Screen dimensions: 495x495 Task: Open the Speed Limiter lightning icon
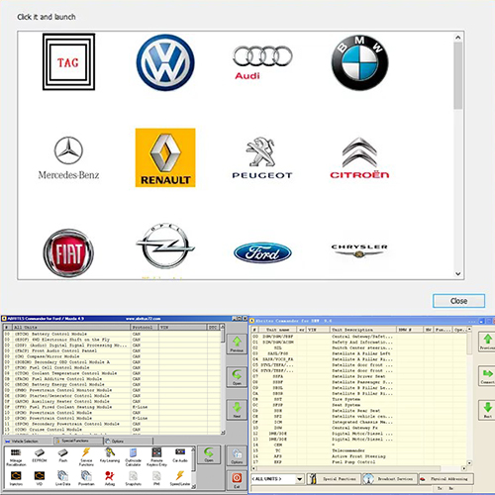[180, 478]
